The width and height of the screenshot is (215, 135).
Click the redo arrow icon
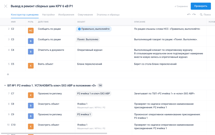click(x=194, y=15)
